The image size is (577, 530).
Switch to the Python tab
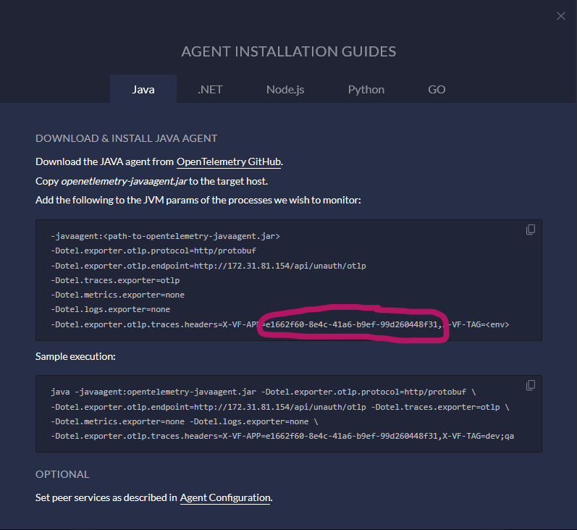[x=366, y=89]
